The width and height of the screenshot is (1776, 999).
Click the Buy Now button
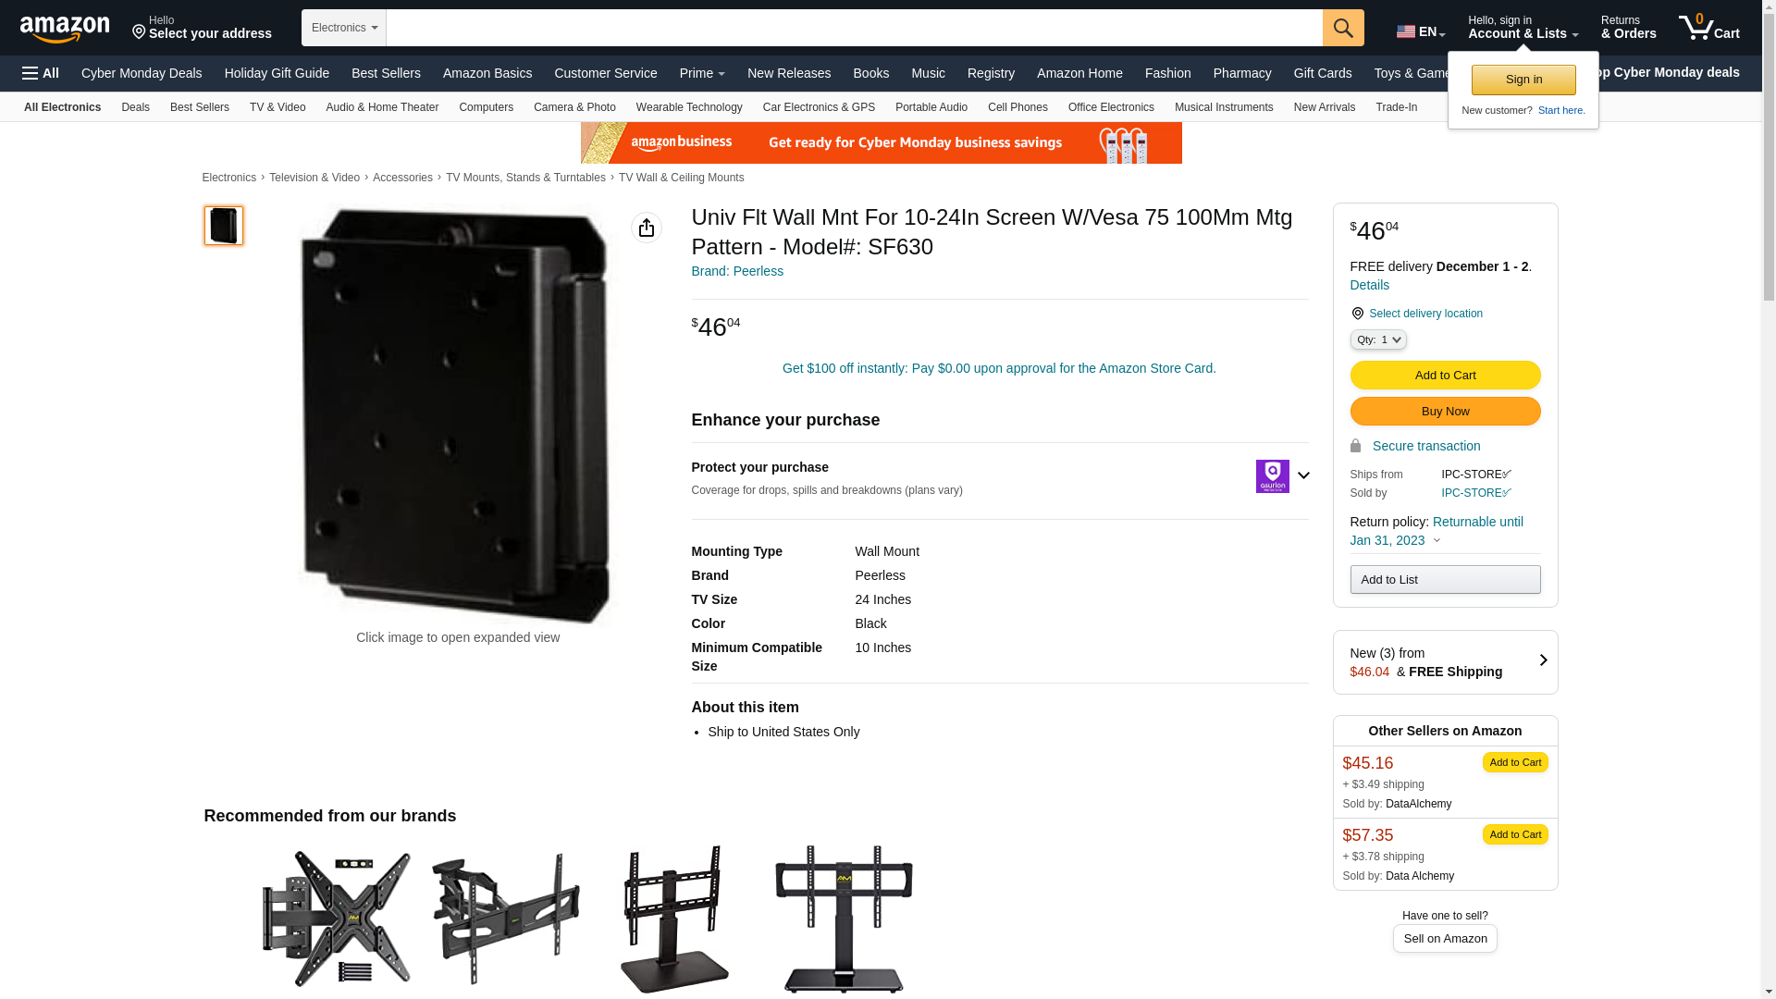click(1445, 411)
